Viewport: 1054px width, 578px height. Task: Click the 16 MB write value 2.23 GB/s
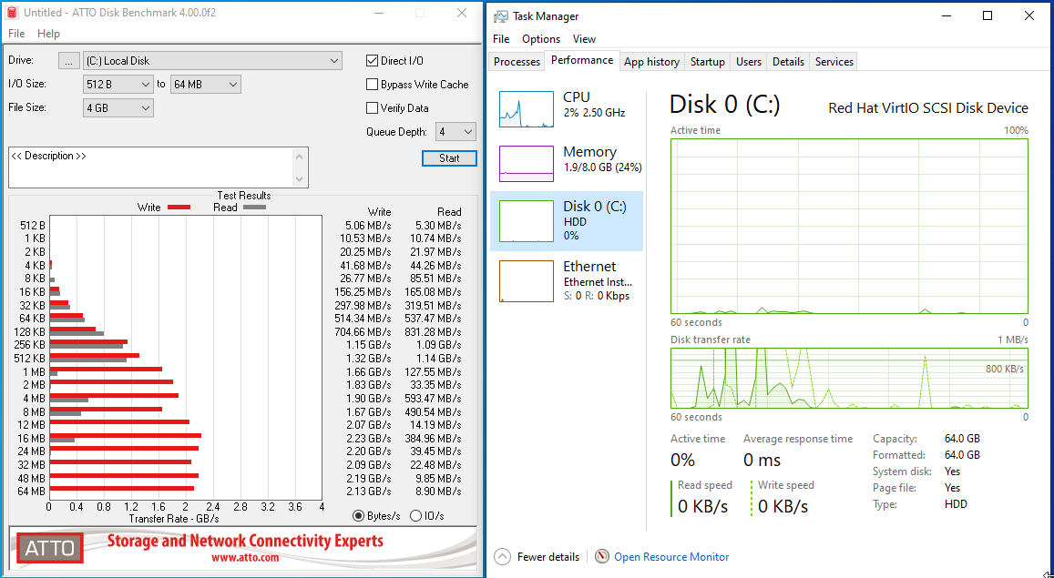pyautogui.click(x=368, y=439)
